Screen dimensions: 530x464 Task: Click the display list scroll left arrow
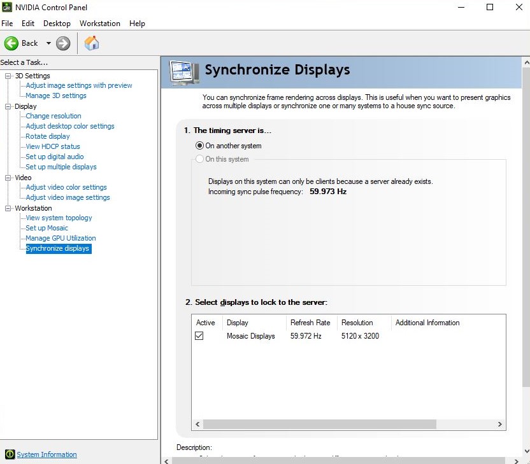[197, 424]
